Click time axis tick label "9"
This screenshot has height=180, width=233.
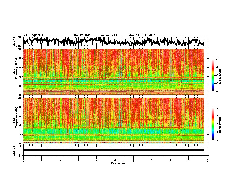click(188, 161)
